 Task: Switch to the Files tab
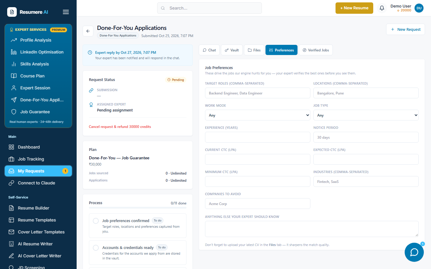[254, 50]
